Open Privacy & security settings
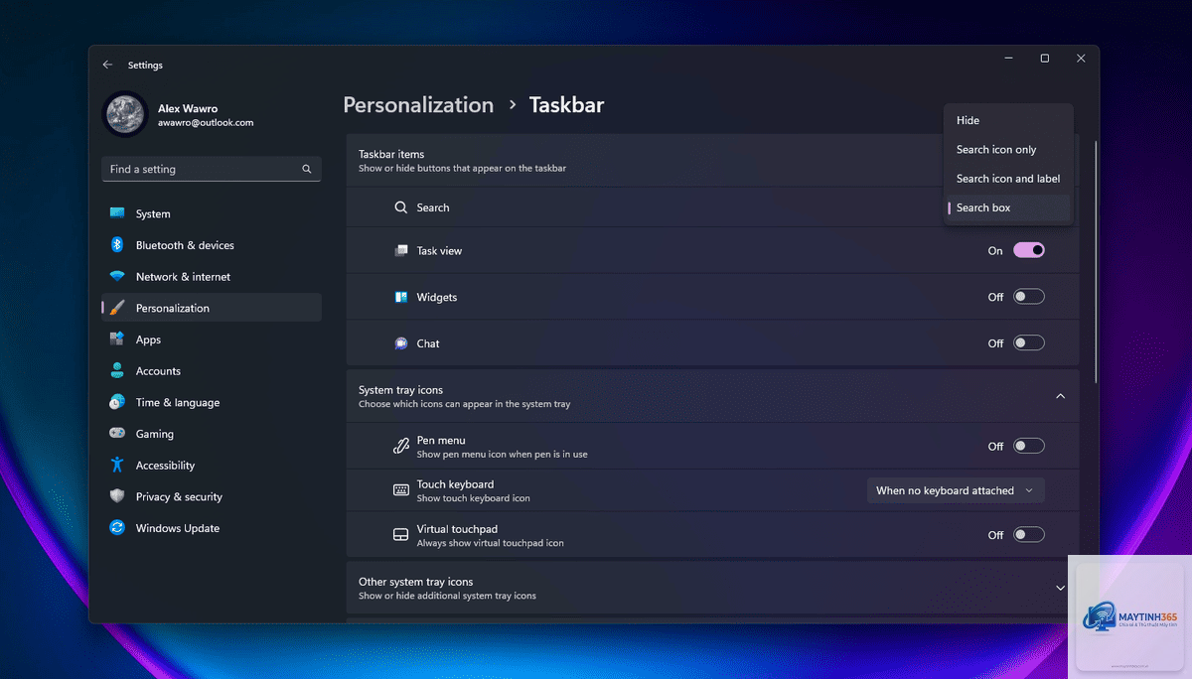The width and height of the screenshot is (1192, 679). 212,496
